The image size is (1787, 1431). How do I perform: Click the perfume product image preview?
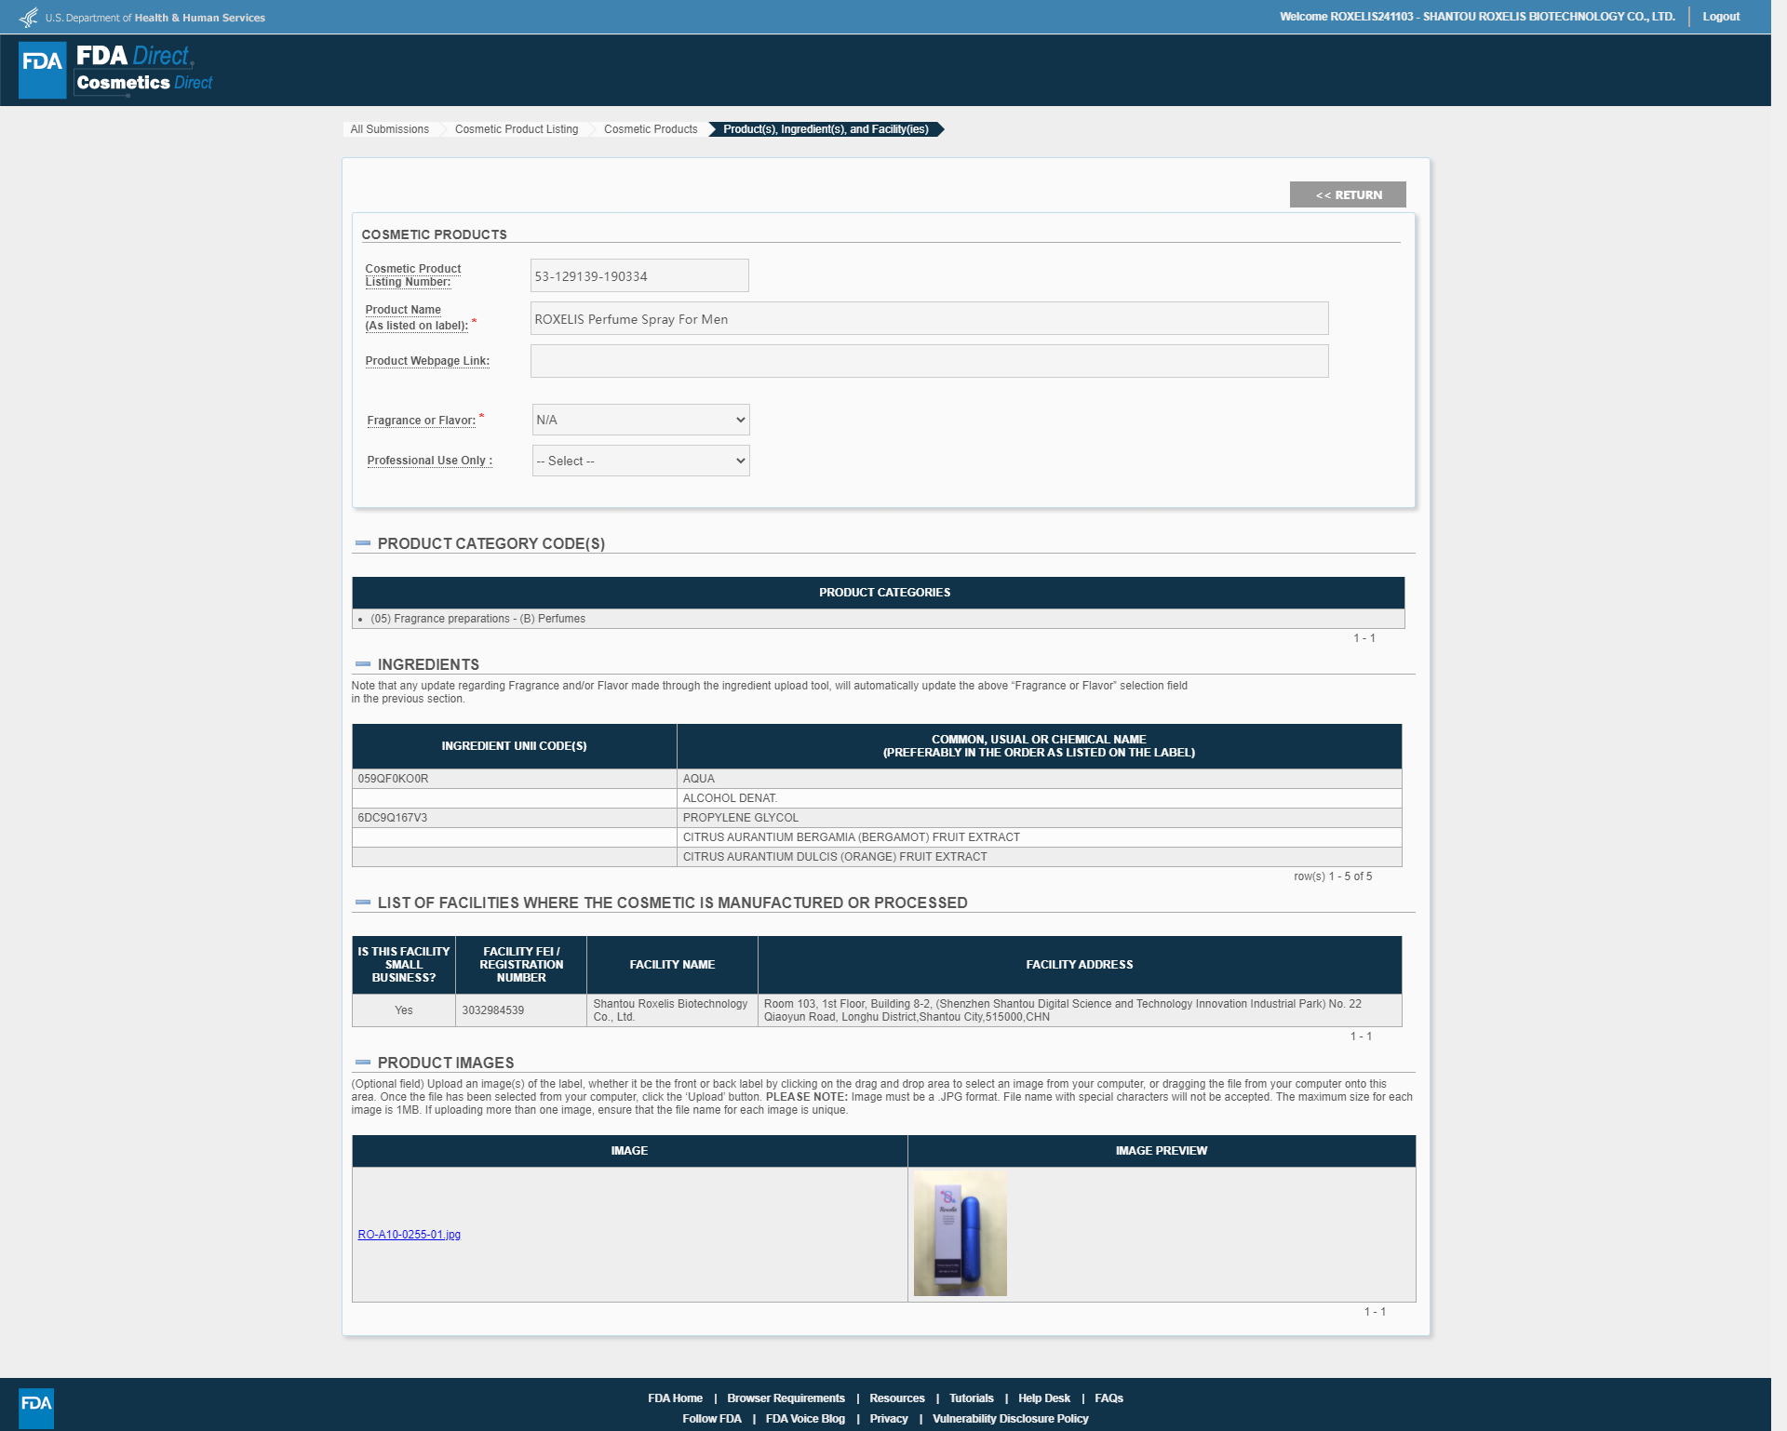pos(960,1233)
